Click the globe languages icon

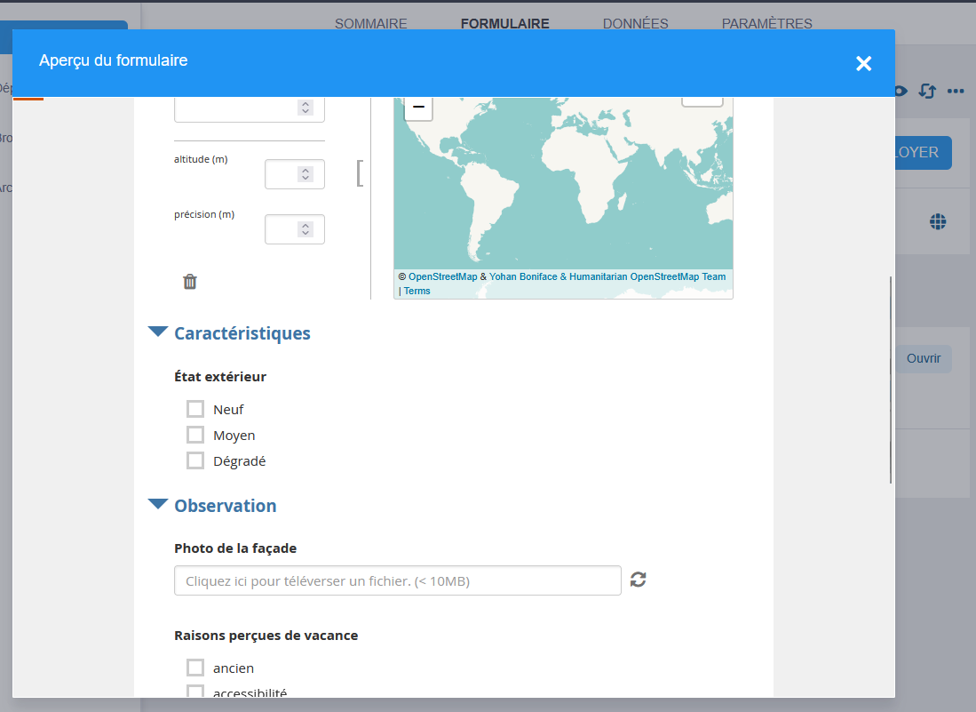pyautogui.click(x=938, y=221)
